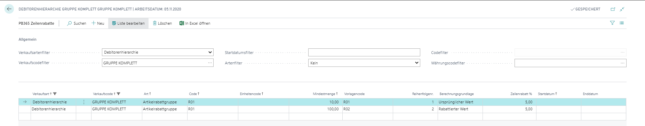Image resolution: width=645 pixels, height=126 pixels.
Task: Open the Verkaufscodefilter lookup ellipsis
Action: point(210,63)
